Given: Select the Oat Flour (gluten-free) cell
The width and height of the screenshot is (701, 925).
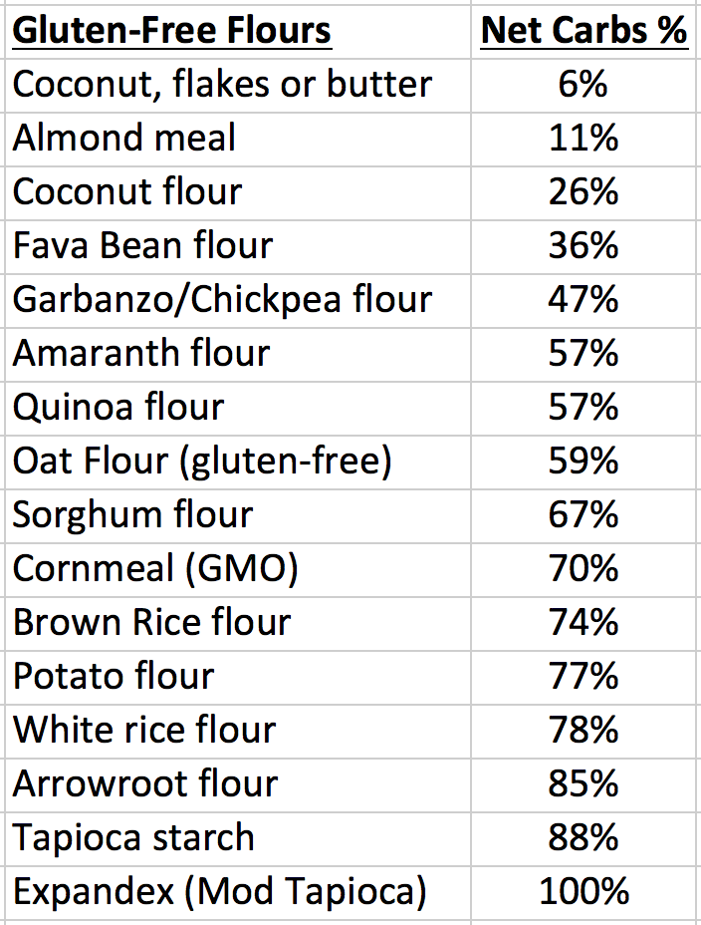Looking at the screenshot, I should (238, 462).
